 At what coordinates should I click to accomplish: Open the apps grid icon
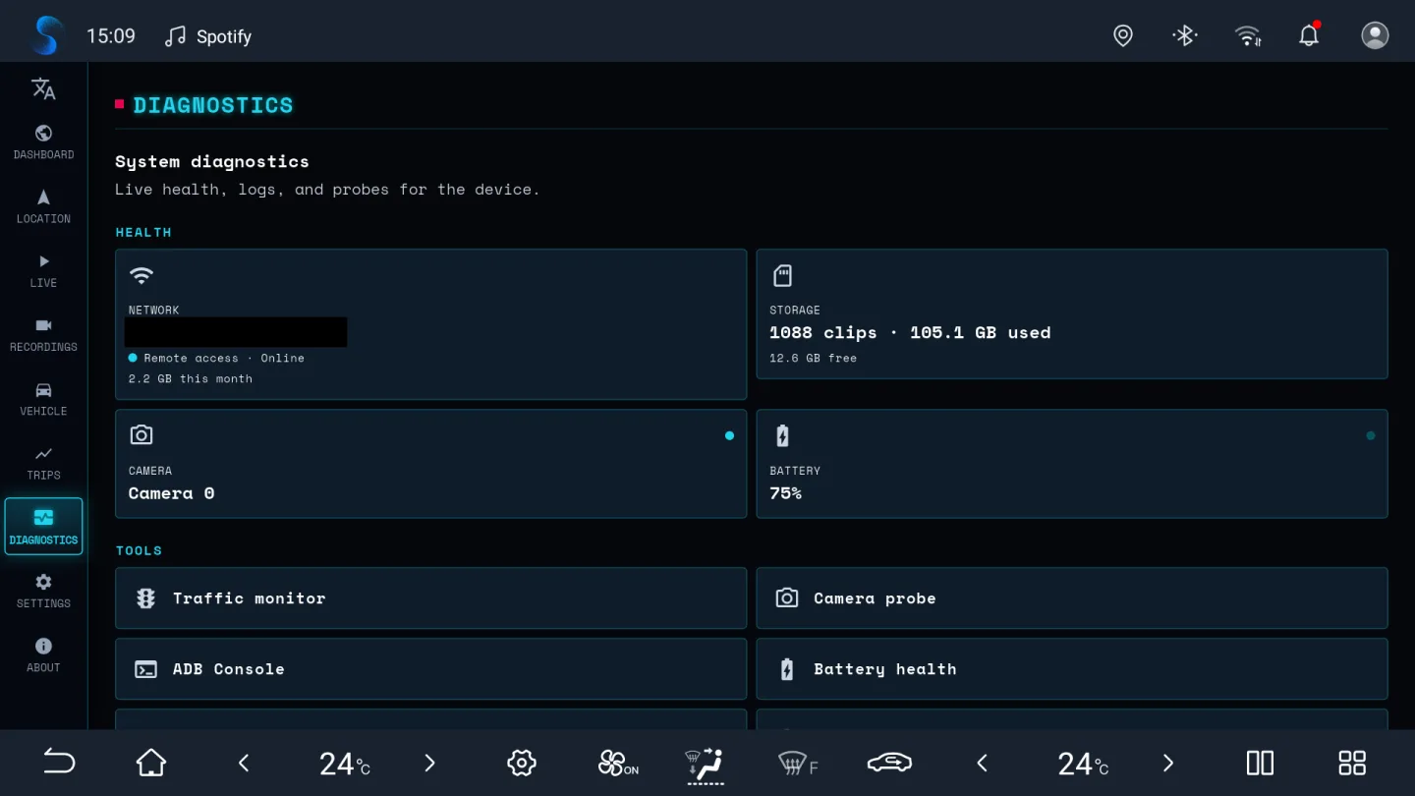pyautogui.click(x=1352, y=763)
